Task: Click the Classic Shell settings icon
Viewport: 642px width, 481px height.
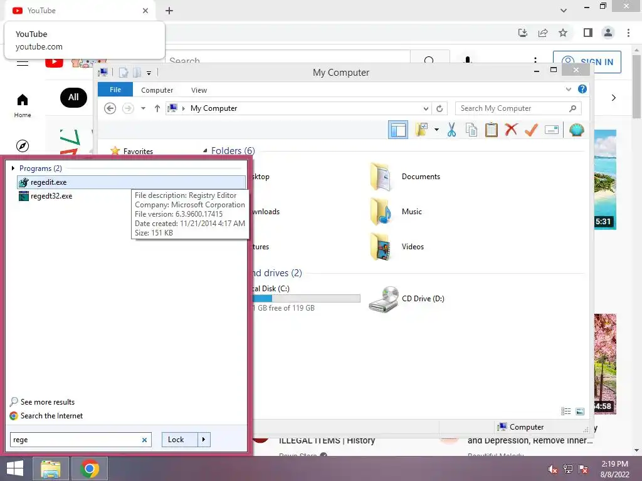Action: point(577,130)
